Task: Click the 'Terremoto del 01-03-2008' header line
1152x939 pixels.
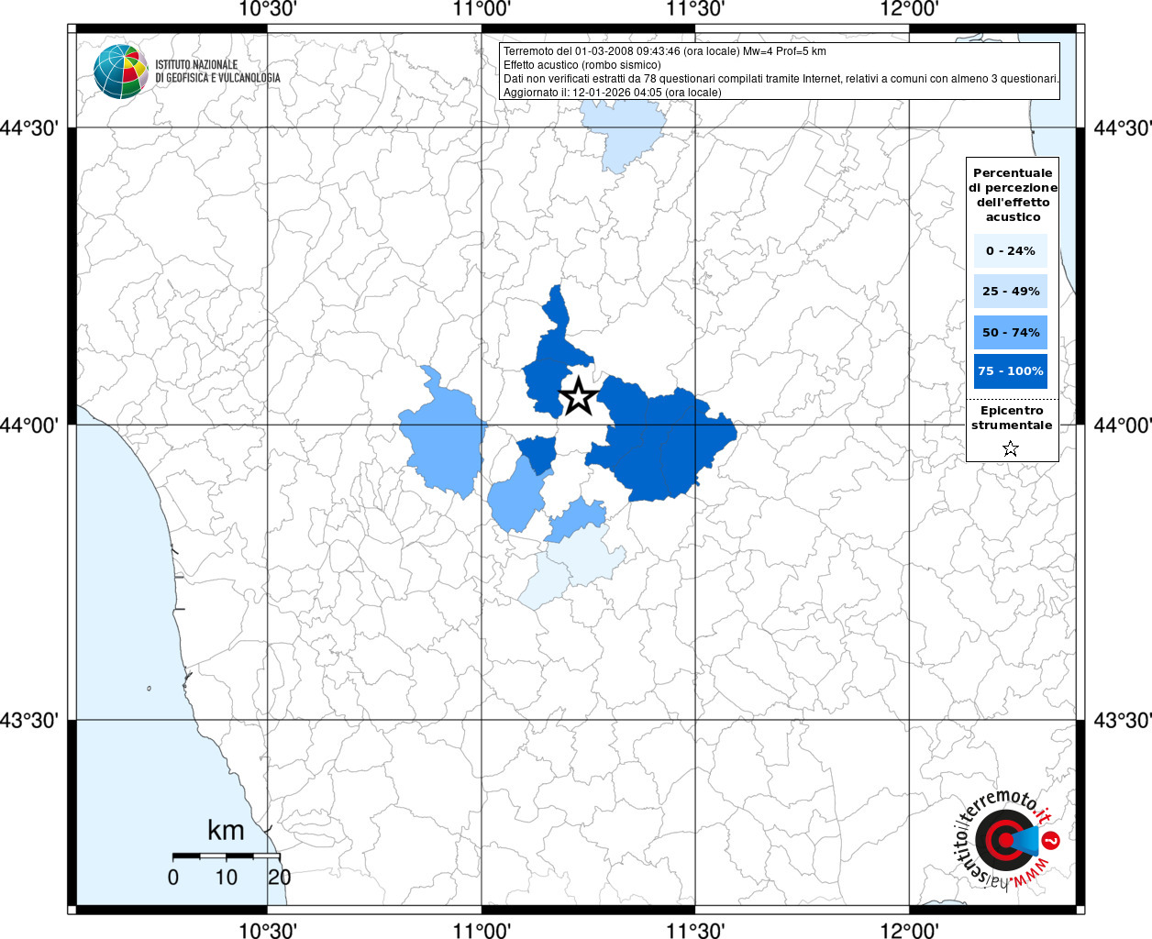Action: tap(665, 51)
